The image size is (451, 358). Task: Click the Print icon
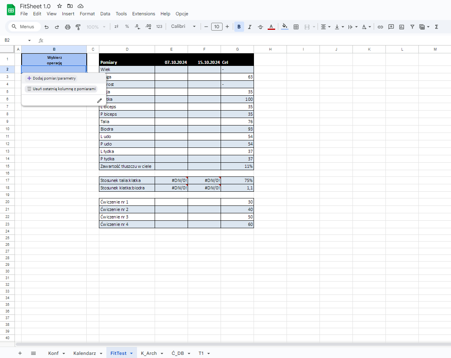tap(68, 27)
